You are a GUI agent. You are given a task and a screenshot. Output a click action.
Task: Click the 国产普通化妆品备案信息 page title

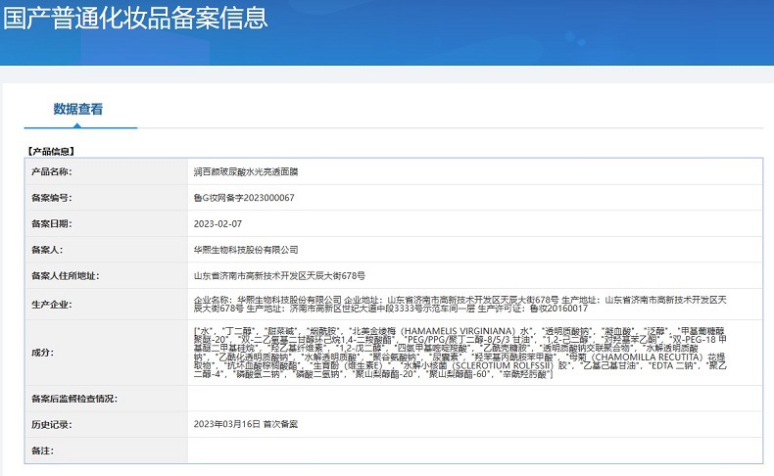click(x=134, y=20)
